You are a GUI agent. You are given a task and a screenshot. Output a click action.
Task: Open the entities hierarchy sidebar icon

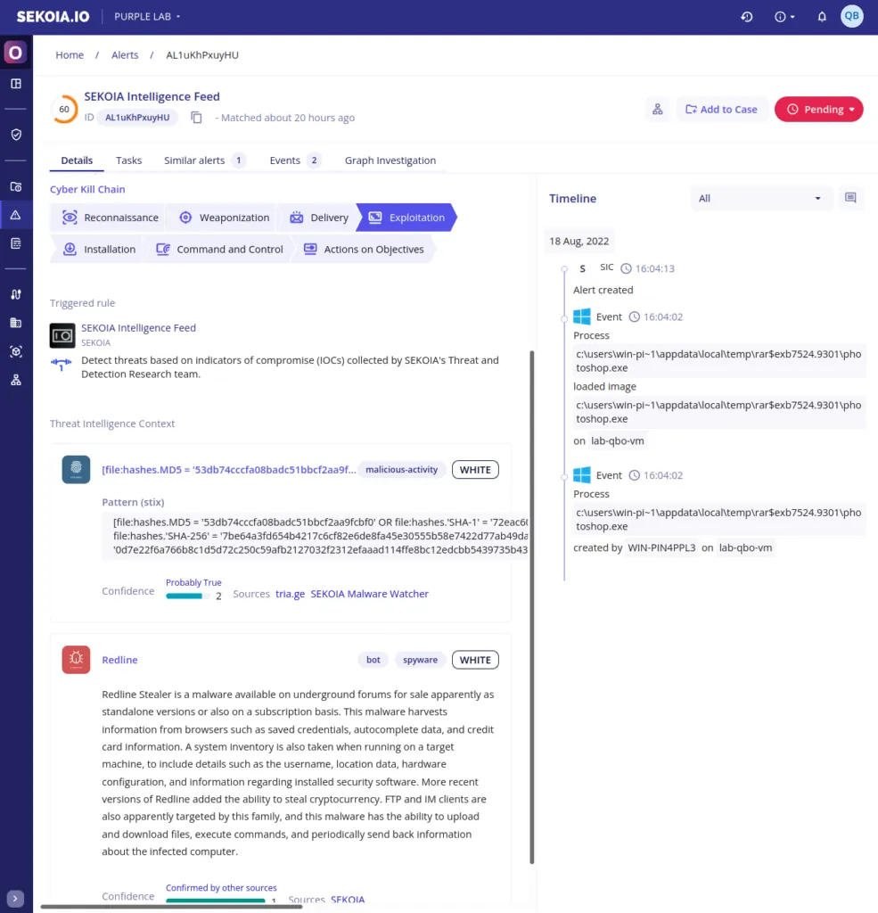click(x=16, y=380)
